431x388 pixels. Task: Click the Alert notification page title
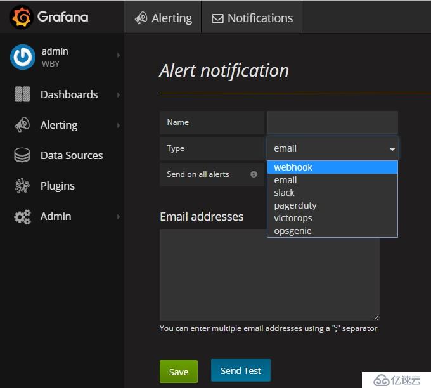[x=224, y=70]
